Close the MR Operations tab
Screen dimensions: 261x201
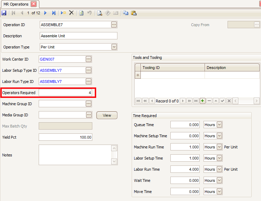click(33, 4)
